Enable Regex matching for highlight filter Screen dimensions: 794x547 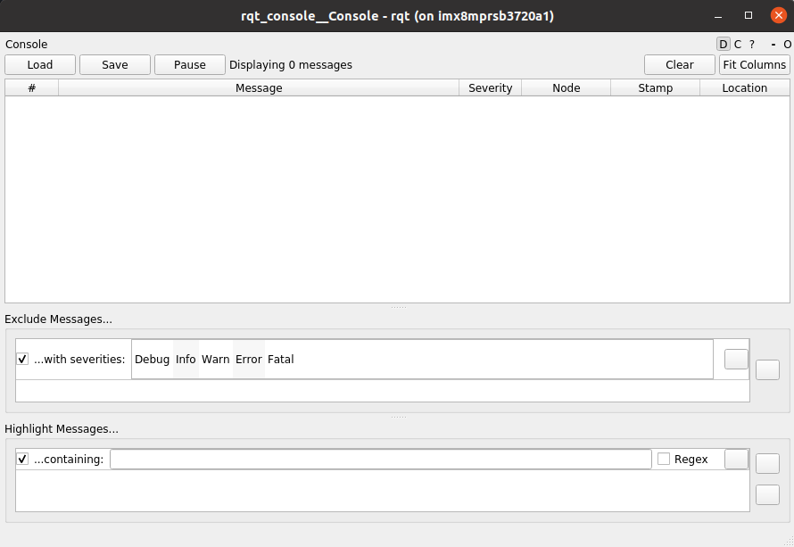[663, 458]
